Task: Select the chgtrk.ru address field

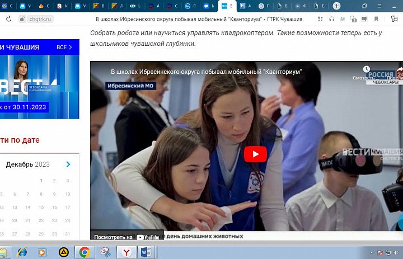Action: [40, 19]
